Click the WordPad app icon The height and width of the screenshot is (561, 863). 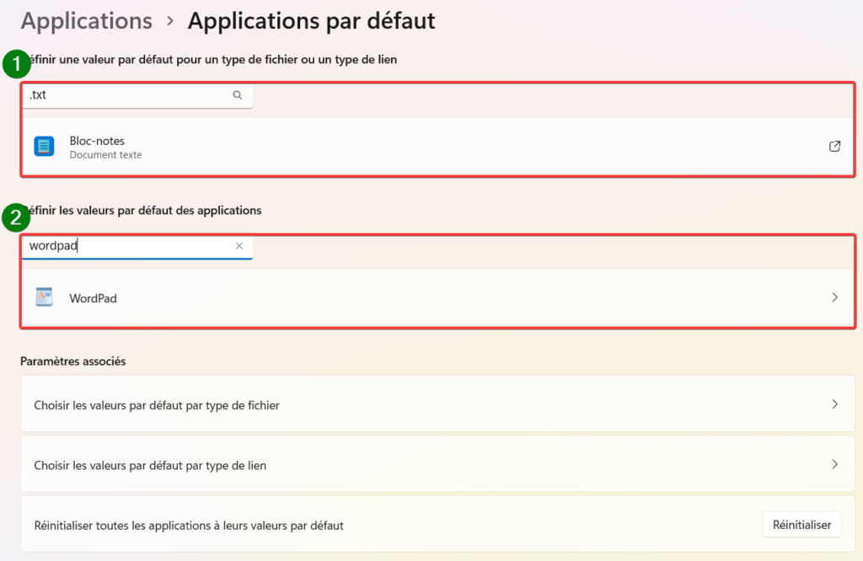[44, 297]
